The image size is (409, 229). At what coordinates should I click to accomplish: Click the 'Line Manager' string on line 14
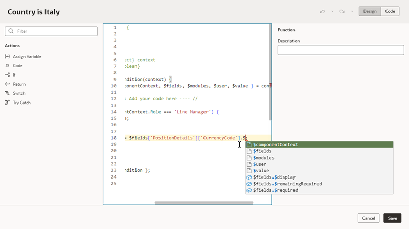coord(193,112)
